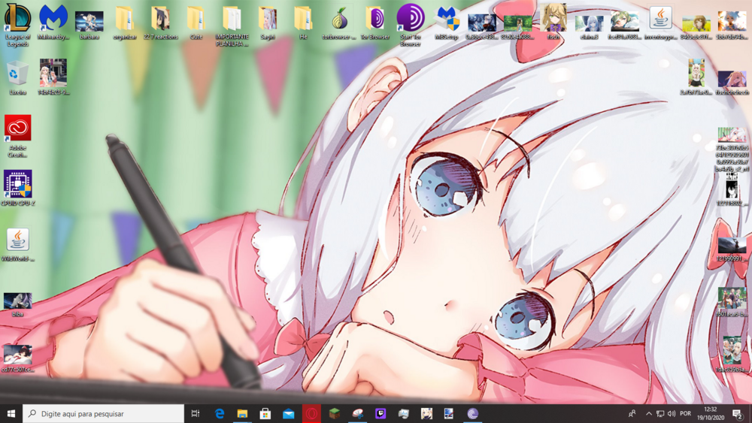Launch the Start Tor Browser shortcut
The width and height of the screenshot is (752, 423).
[x=411, y=25]
